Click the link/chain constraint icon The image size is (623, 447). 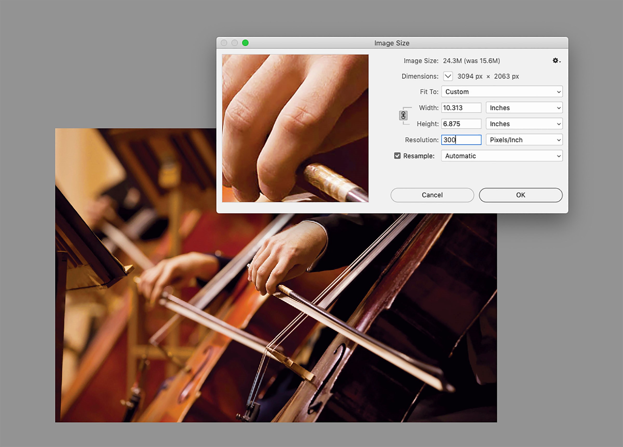click(403, 115)
